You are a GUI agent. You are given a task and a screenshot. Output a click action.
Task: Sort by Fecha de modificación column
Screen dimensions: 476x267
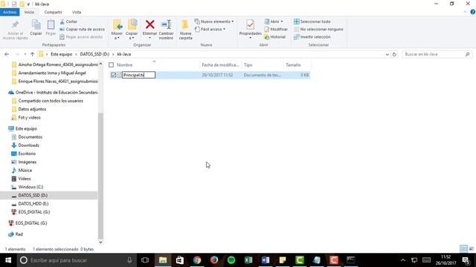(220, 65)
